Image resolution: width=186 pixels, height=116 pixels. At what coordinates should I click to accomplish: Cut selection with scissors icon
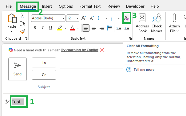click(x=22, y=16)
